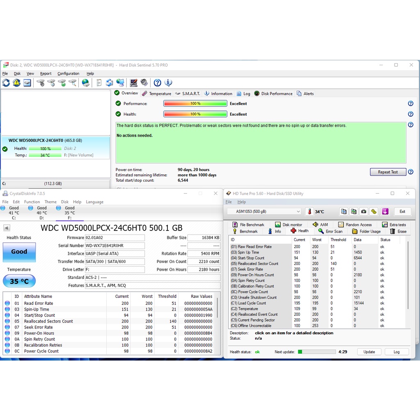The image size is (420, 420).
Task: Click the purple down-arrow save icon in HD Tune
Action: point(385,212)
